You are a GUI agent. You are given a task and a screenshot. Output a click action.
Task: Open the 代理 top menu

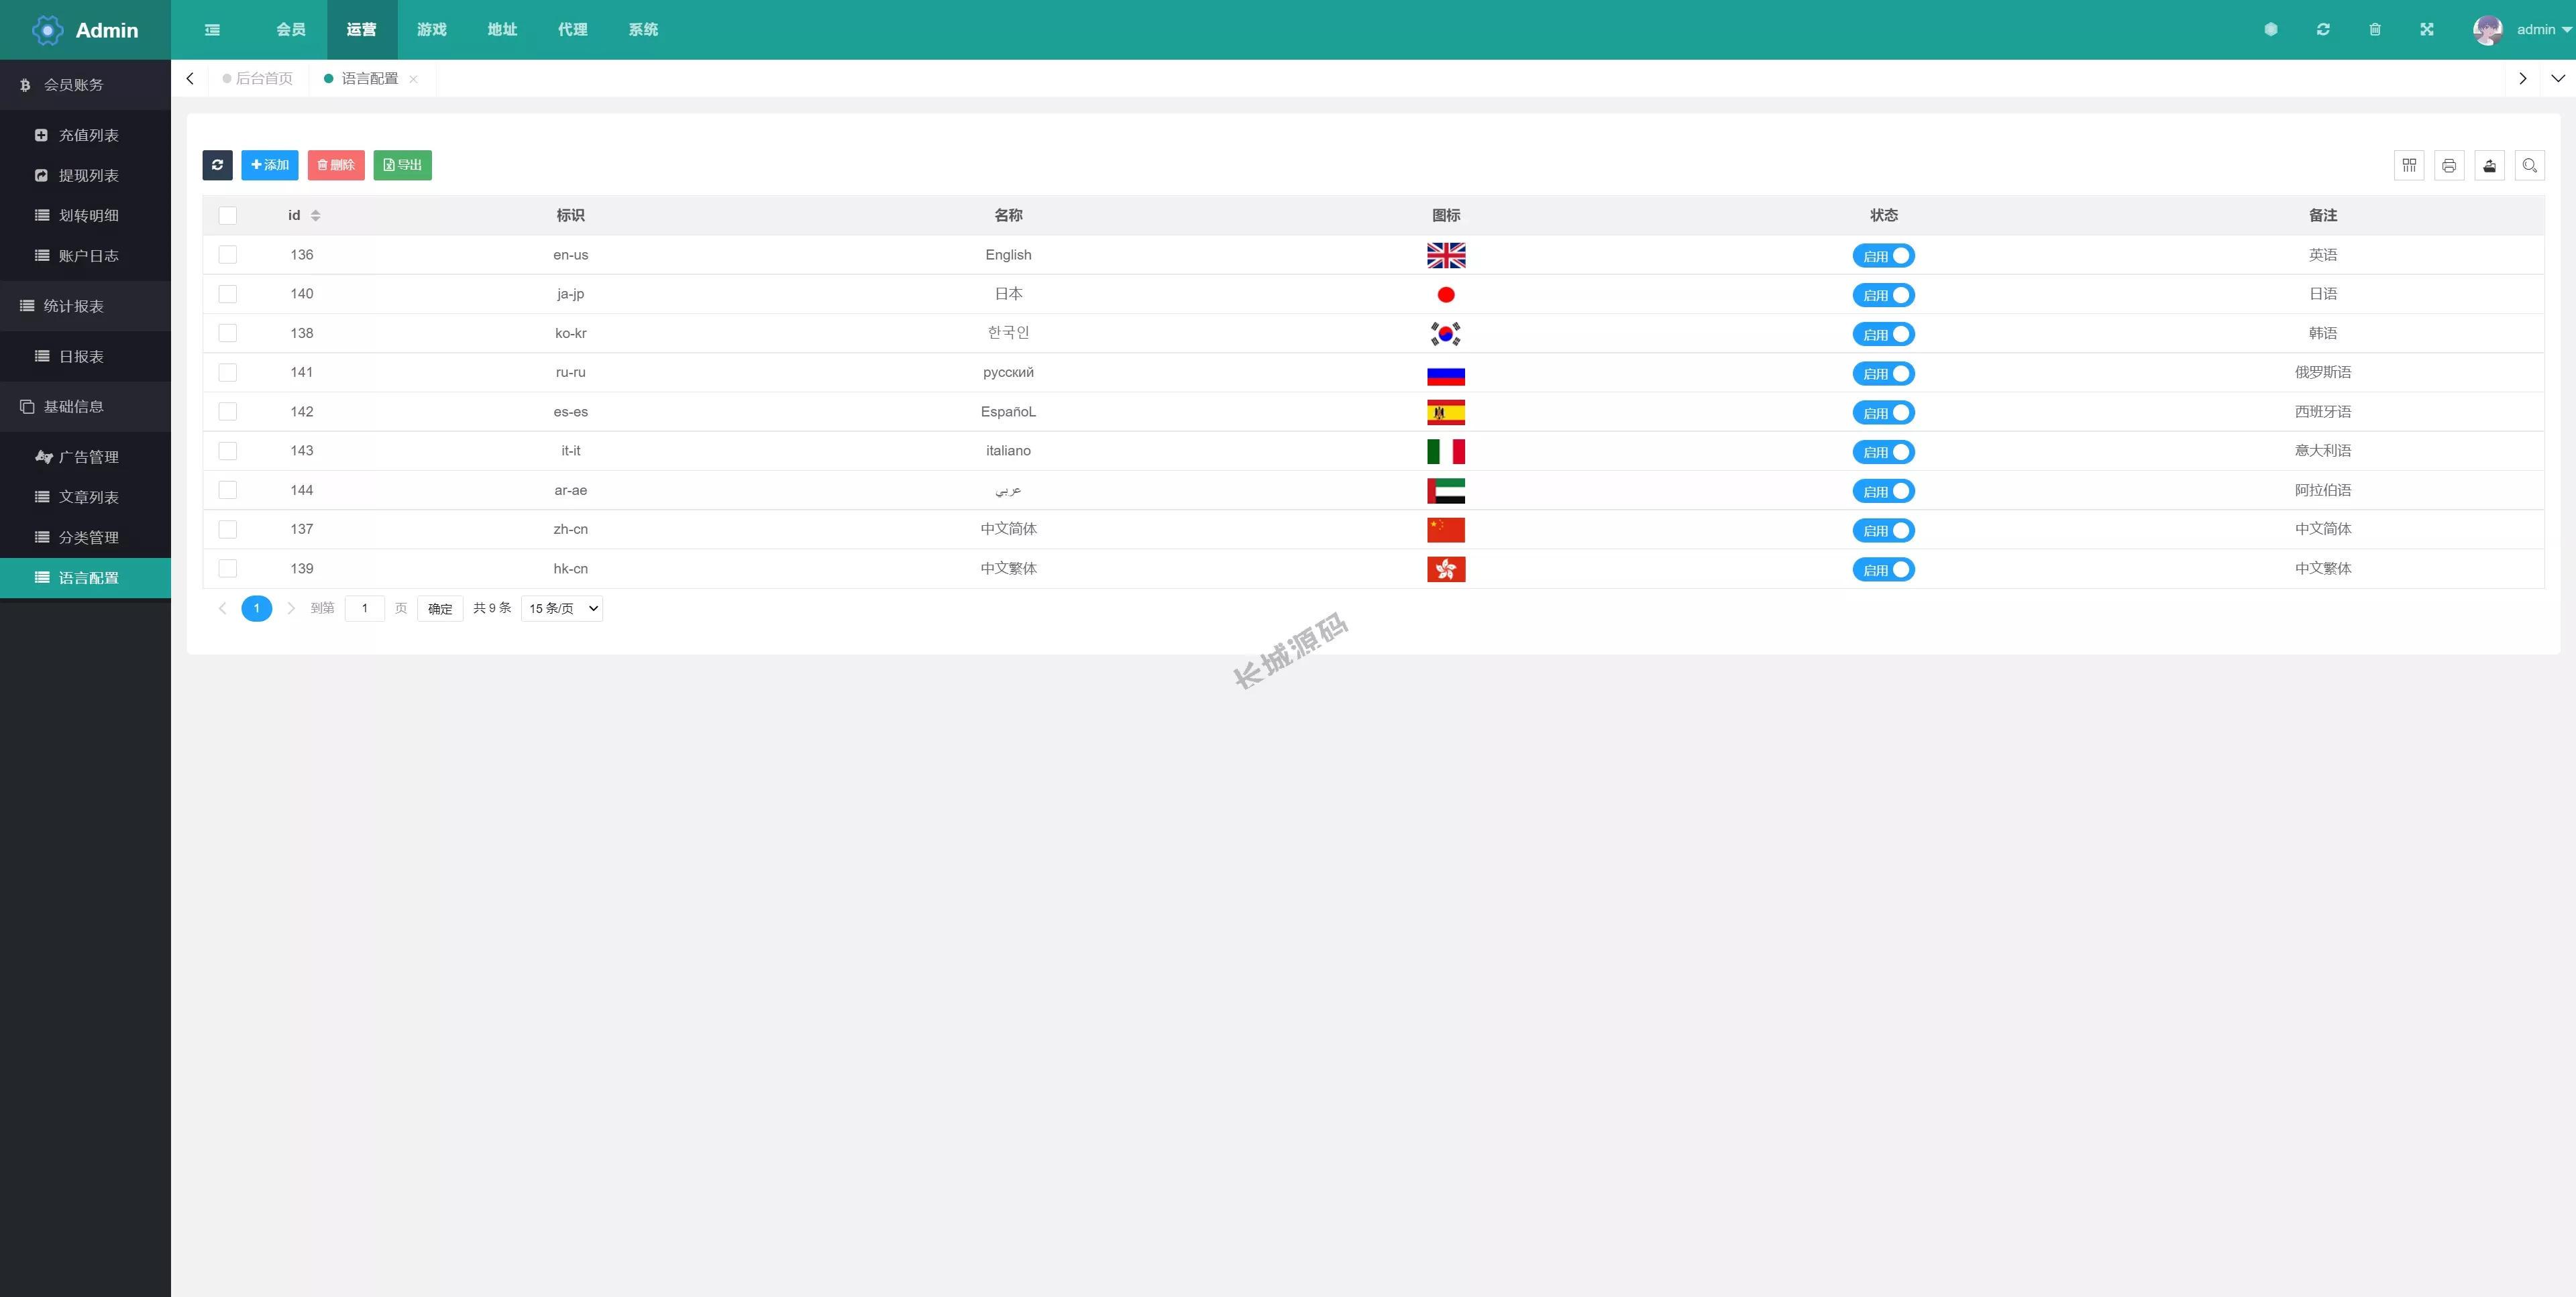pyautogui.click(x=573, y=30)
